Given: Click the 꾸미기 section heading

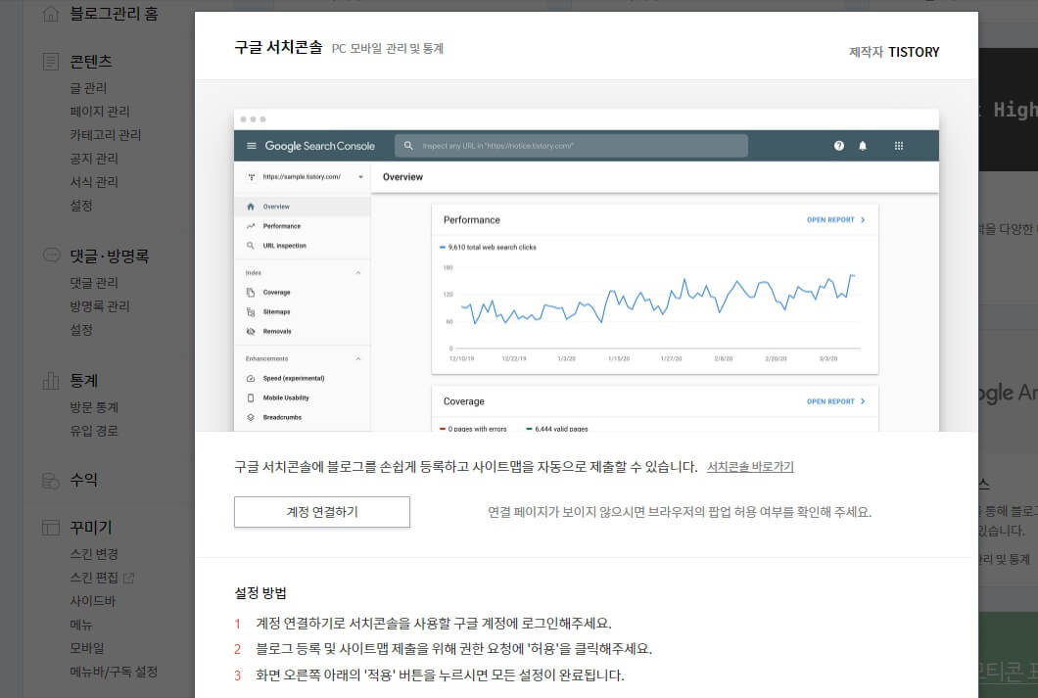Looking at the screenshot, I should click(x=91, y=528).
